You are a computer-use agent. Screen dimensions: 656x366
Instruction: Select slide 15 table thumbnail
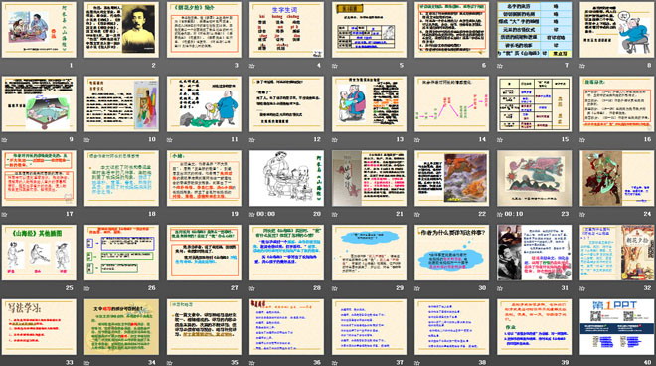(535, 103)
